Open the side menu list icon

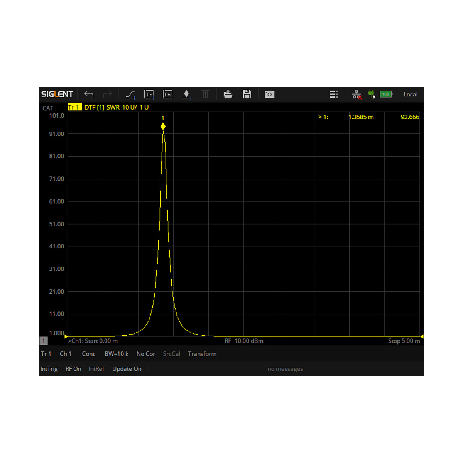334,94
